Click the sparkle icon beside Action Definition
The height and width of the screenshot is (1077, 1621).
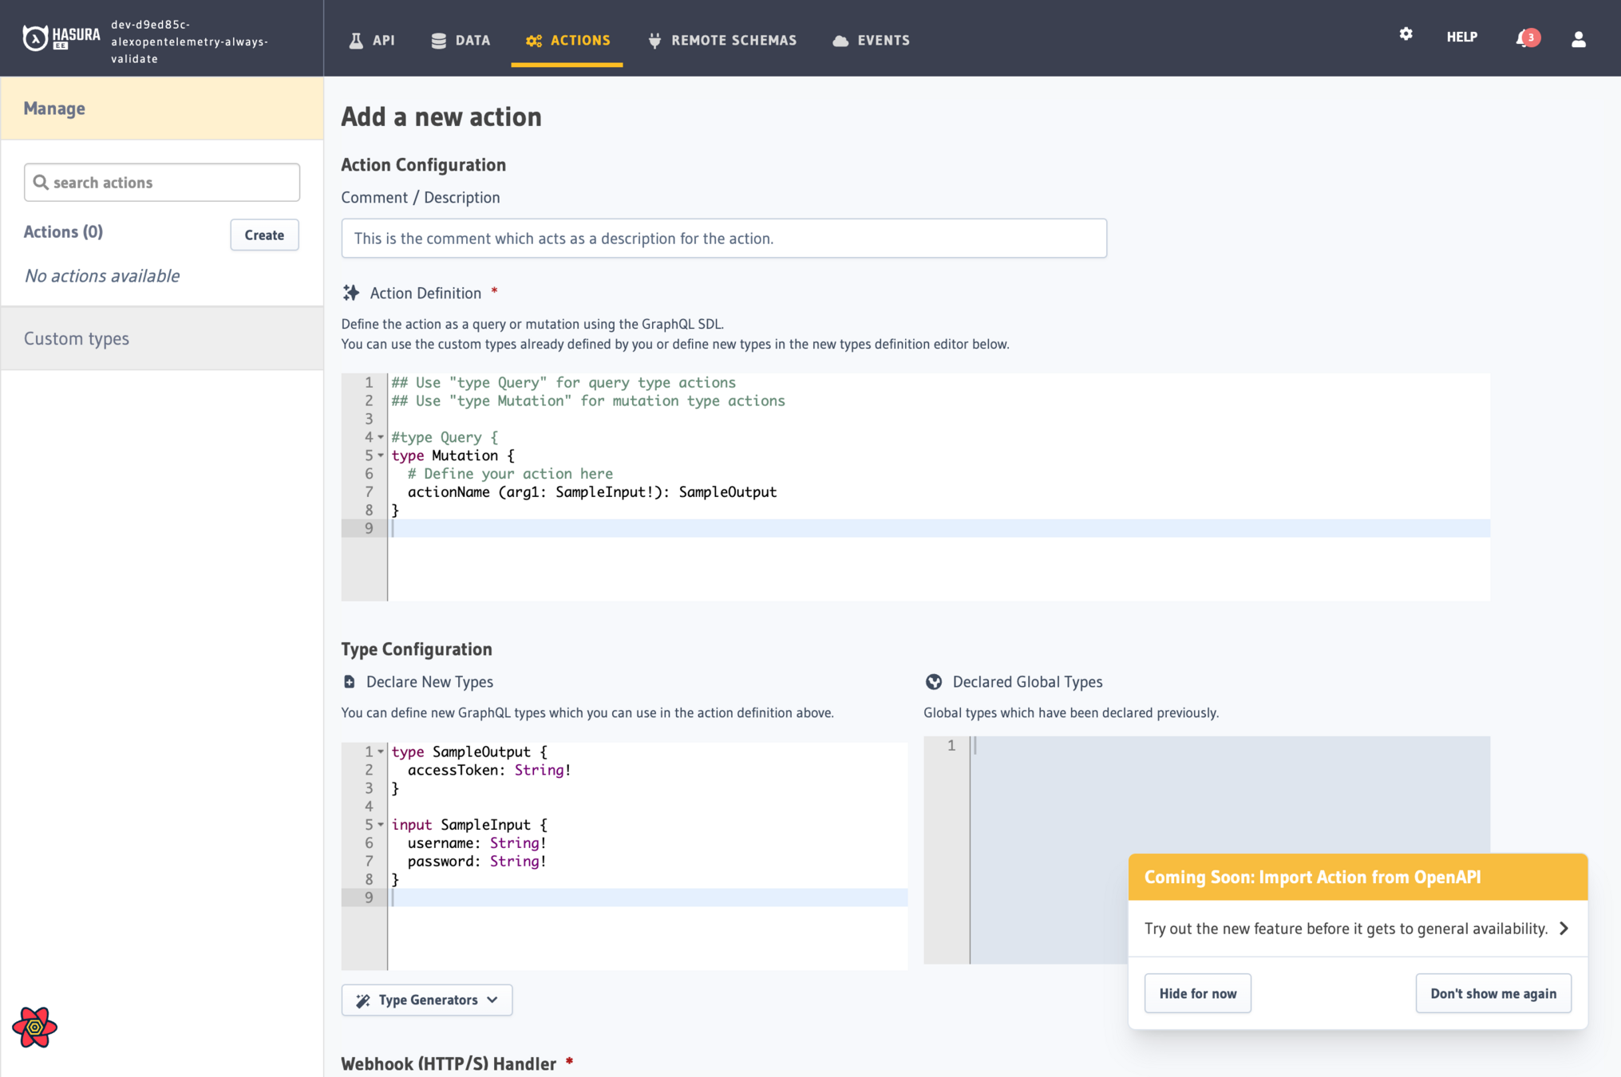point(351,293)
